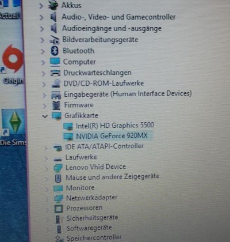The height and width of the screenshot is (242, 230).
Task: Collapse the Grafikkarte category
Action: tap(45, 116)
